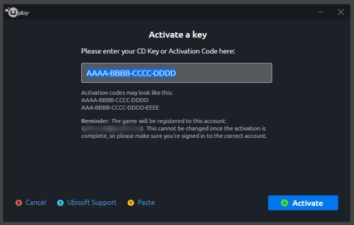Click the highlighted AAAA-BBBB-CCCC-DDDD text in field
The image size is (354, 225).
pos(131,73)
